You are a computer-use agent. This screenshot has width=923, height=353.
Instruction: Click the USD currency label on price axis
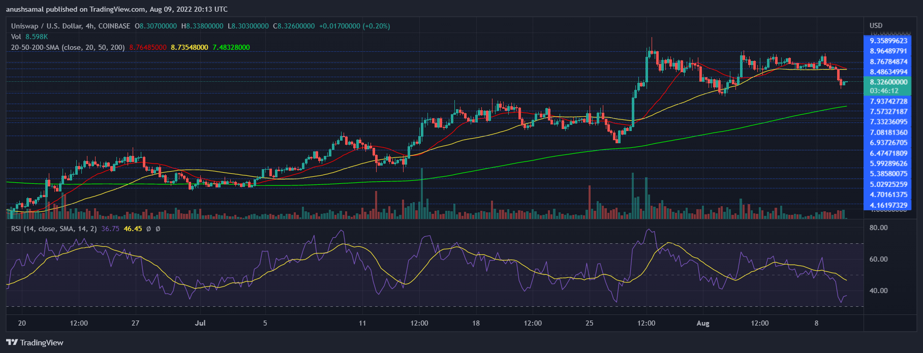(876, 25)
